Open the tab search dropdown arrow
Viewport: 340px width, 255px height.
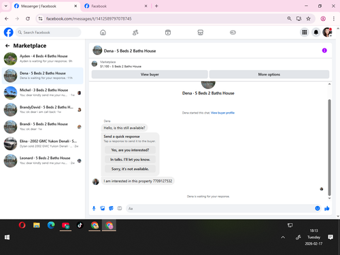tap(6, 6)
